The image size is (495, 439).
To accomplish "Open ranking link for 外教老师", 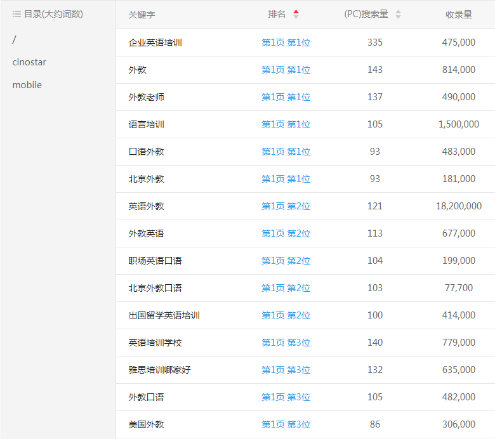I will 286,97.
